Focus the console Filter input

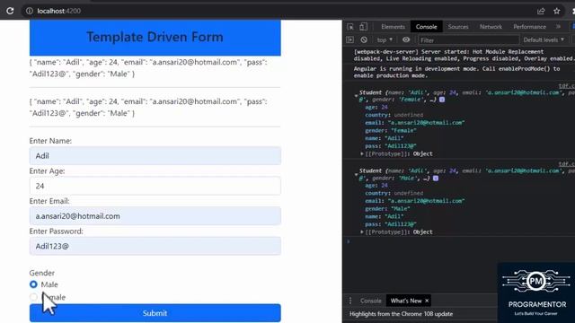(x=469, y=39)
